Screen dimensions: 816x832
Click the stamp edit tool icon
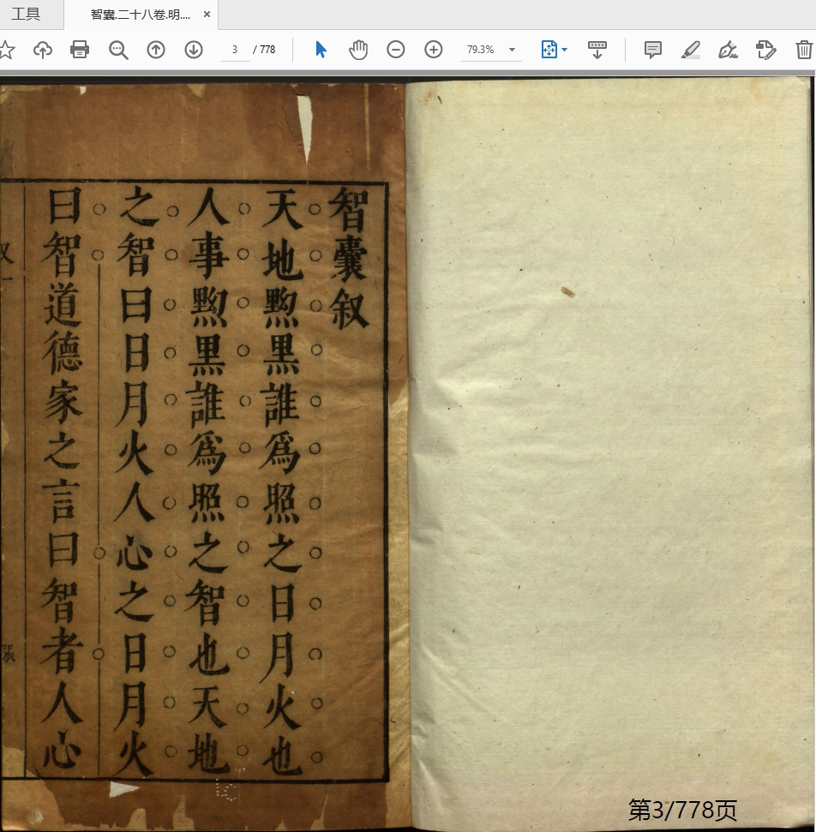765,50
